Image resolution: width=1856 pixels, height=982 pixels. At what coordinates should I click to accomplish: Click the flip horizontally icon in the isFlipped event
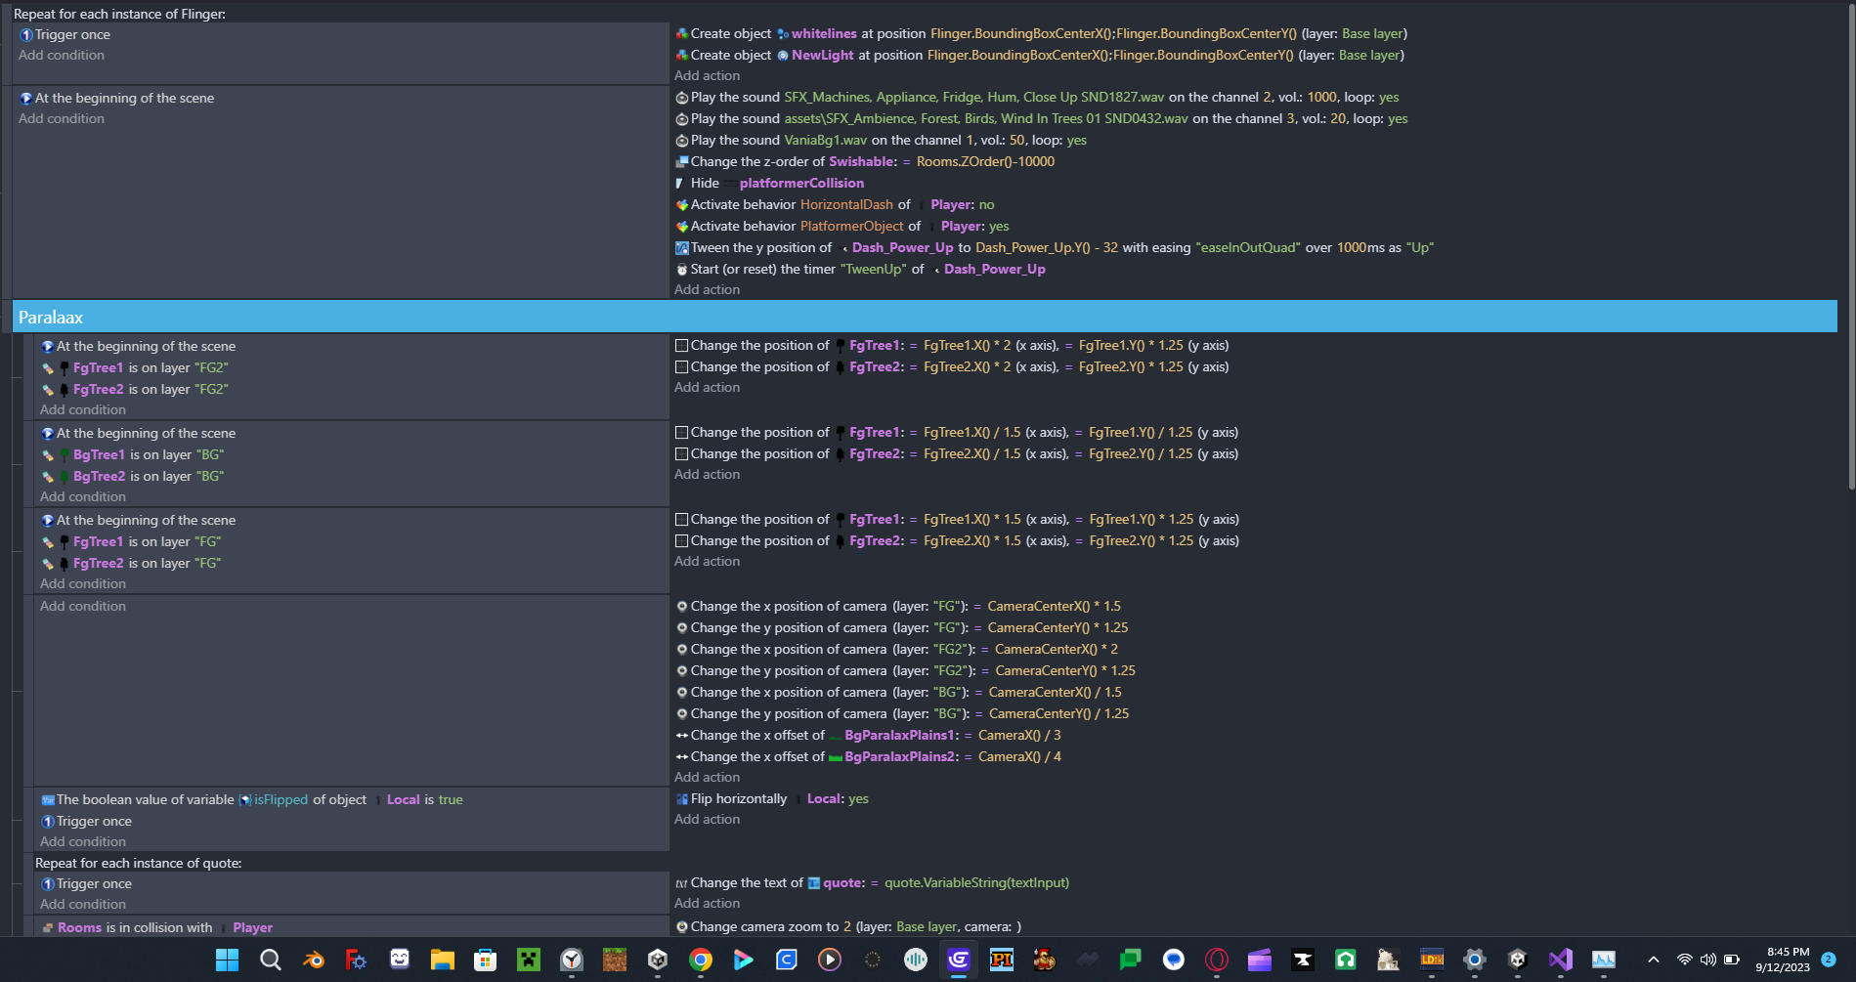pos(681,798)
